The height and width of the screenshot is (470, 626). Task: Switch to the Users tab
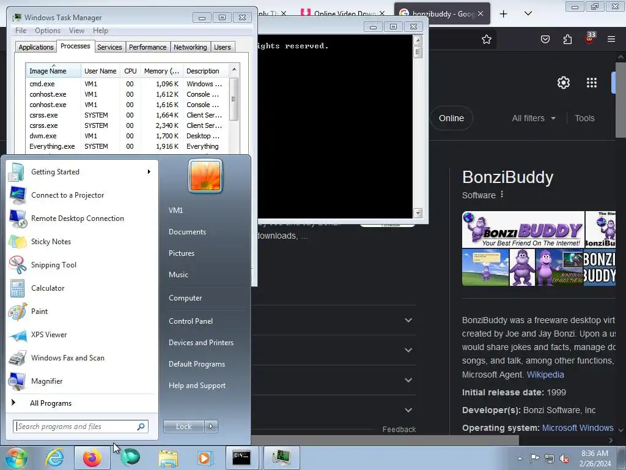coord(223,47)
